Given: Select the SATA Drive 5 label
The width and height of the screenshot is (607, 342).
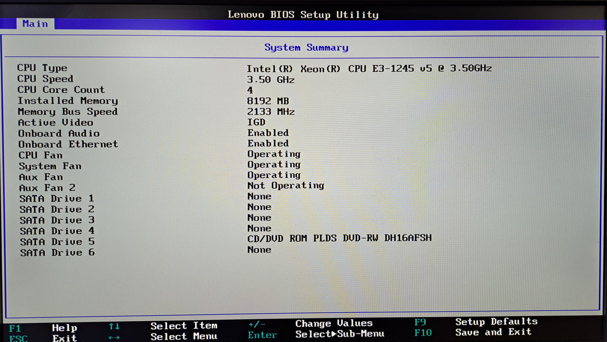Looking at the screenshot, I should click(57, 242).
